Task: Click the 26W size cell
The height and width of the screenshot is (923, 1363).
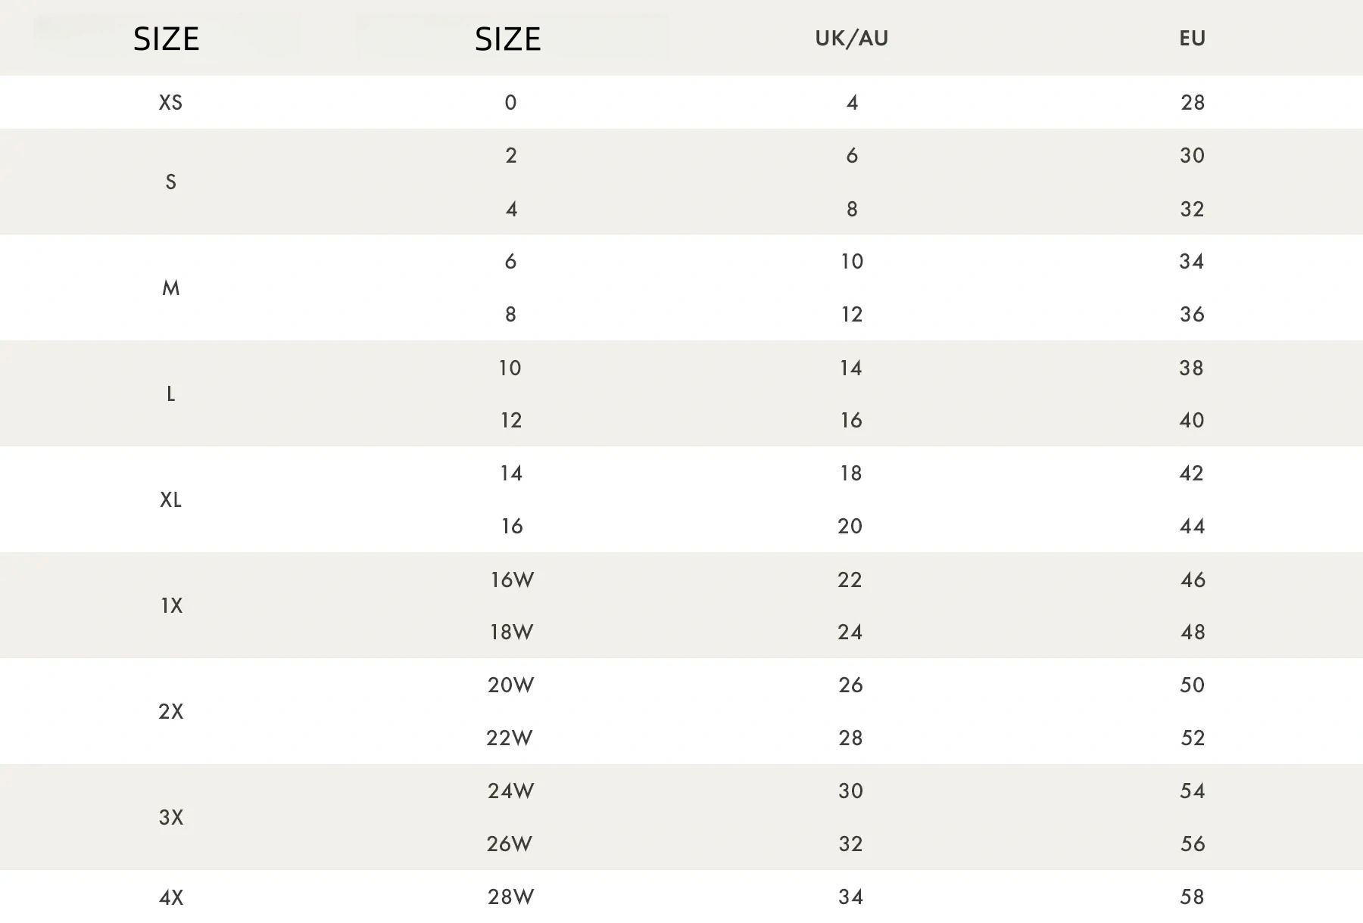Action: pyautogui.click(x=510, y=844)
